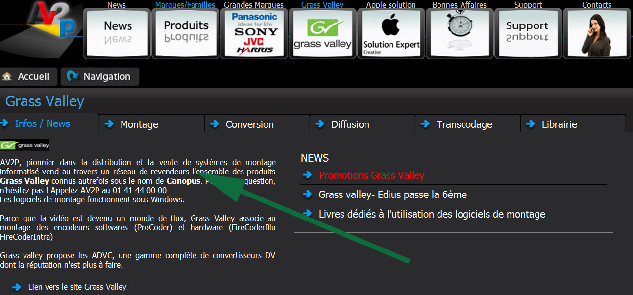
Task: Open the News tile
Action: pyautogui.click(x=117, y=33)
